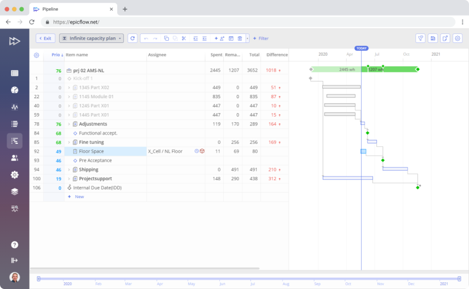Click the Assignee column header
Image resolution: width=469 pixels, height=289 pixels.
pos(157,55)
